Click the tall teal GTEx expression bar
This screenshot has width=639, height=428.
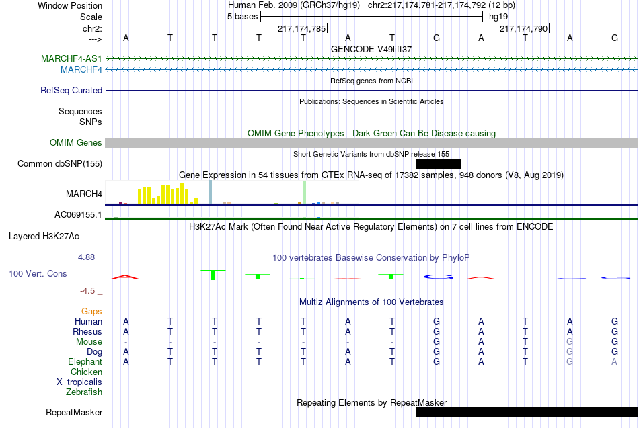(x=211, y=191)
